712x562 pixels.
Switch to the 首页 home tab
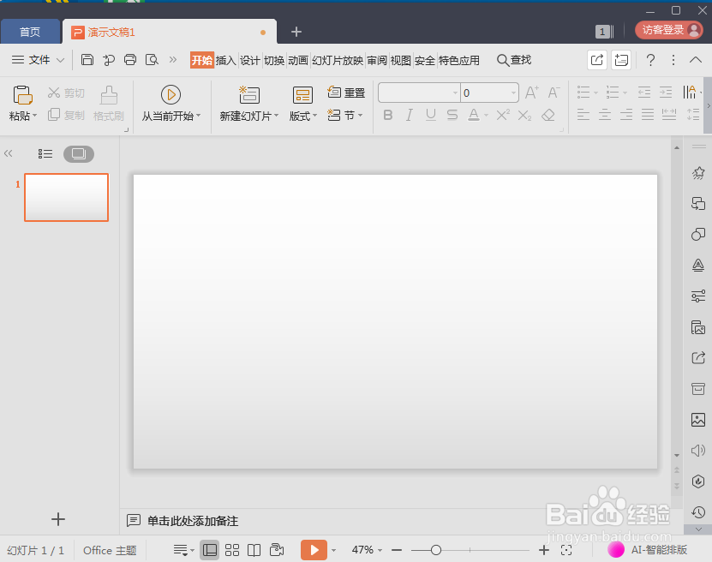(30, 32)
